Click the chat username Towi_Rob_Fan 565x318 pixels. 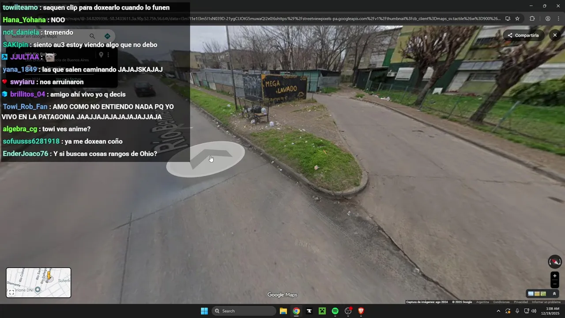tap(25, 106)
